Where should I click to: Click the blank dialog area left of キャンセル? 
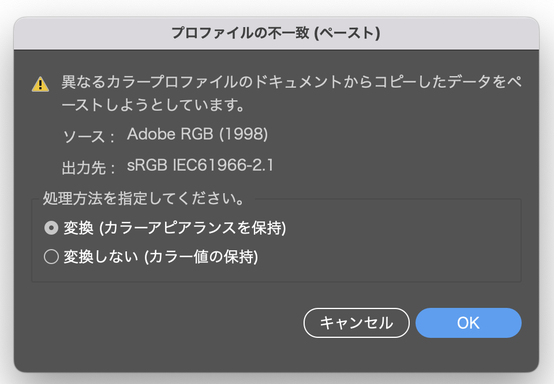(x=173, y=322)
